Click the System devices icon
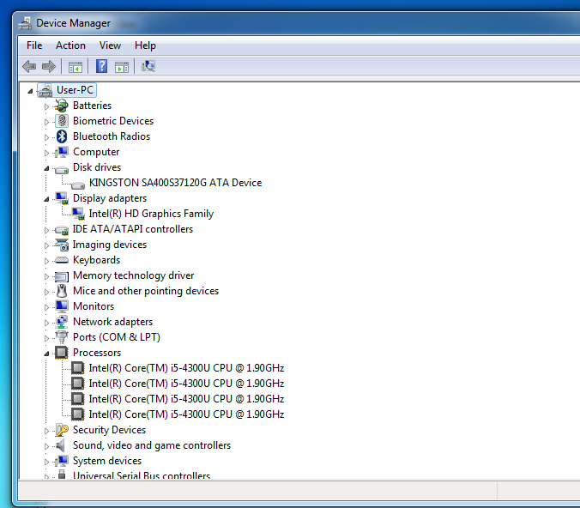This screenshot has width=580, height=508. (62, 461)
